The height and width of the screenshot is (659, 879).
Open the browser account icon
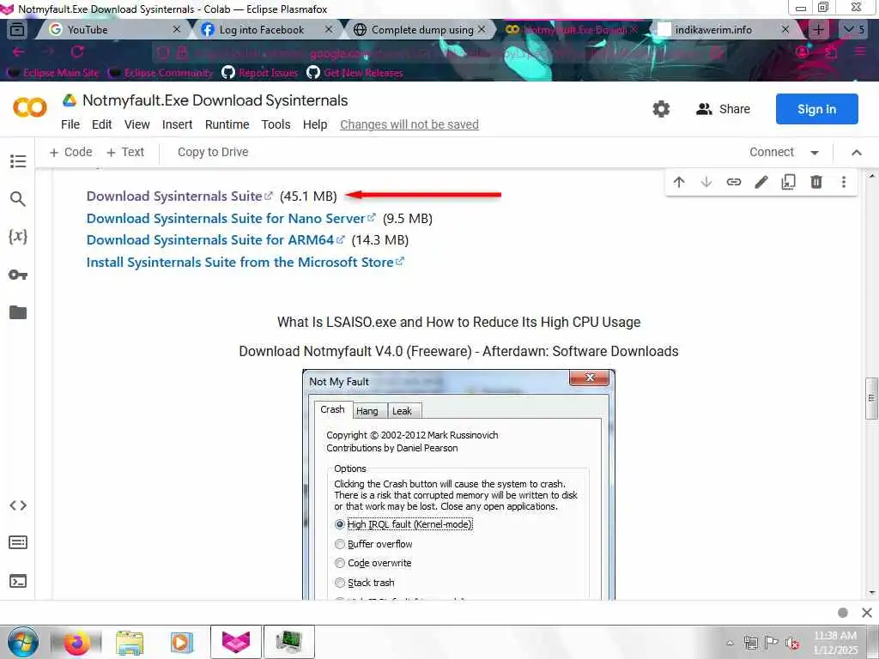(803, 52)
